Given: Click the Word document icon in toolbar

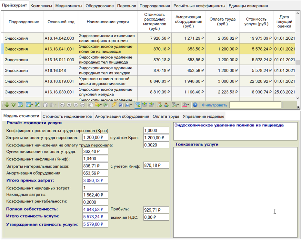Looking at the screenshot, I should click(x=120, y=105).
